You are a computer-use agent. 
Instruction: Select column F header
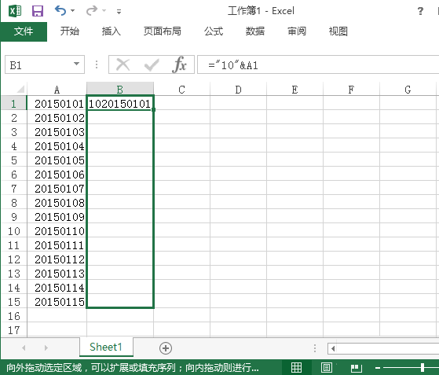click(x=351, y=90)
